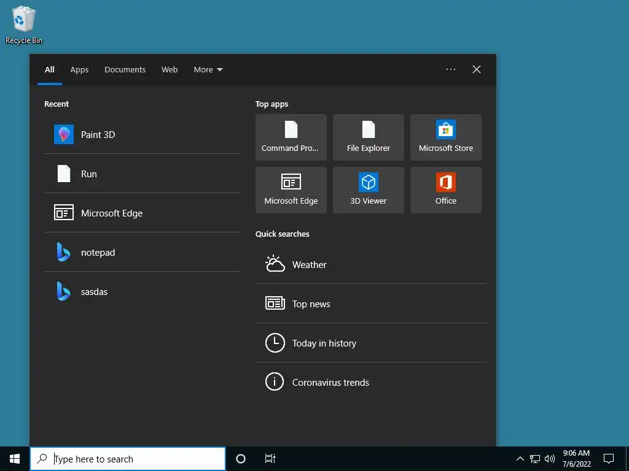Open Microsoft Edge tile in Top apps

tap(291, 190)
